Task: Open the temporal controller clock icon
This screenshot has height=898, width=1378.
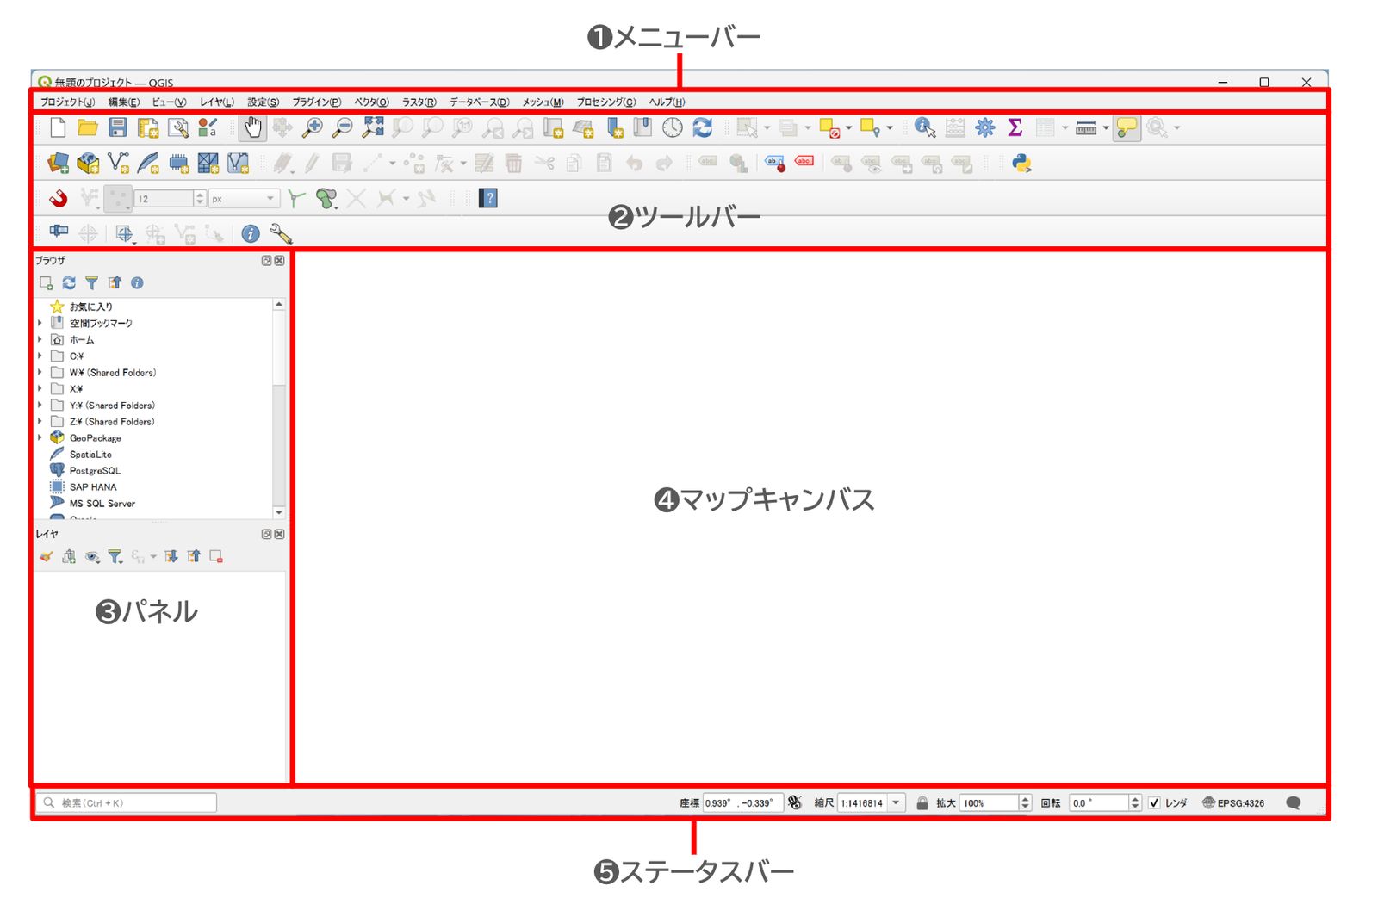Action: [x=673, y=128]
